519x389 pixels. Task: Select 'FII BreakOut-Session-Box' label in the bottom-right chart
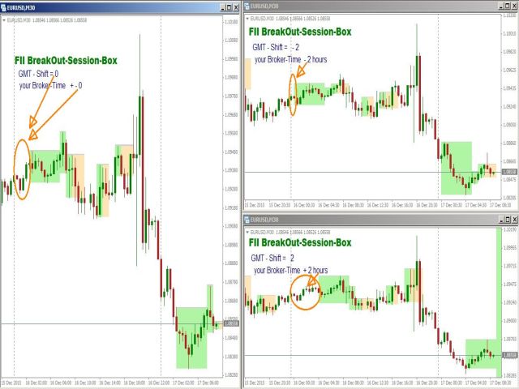[x=300, y=242]
